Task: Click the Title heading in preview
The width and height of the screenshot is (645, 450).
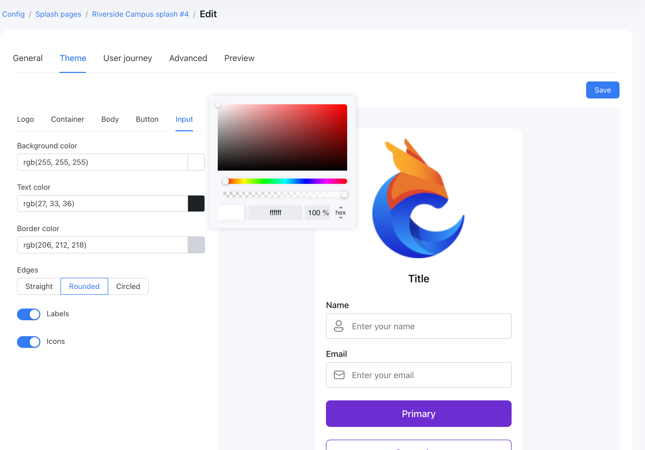Action: [x=419, y=279]
